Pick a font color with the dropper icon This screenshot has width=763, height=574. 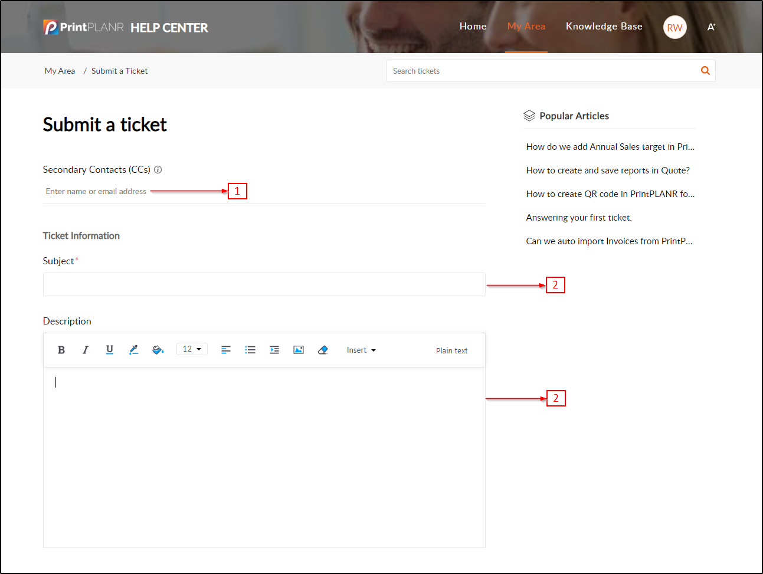coord(134,350)
